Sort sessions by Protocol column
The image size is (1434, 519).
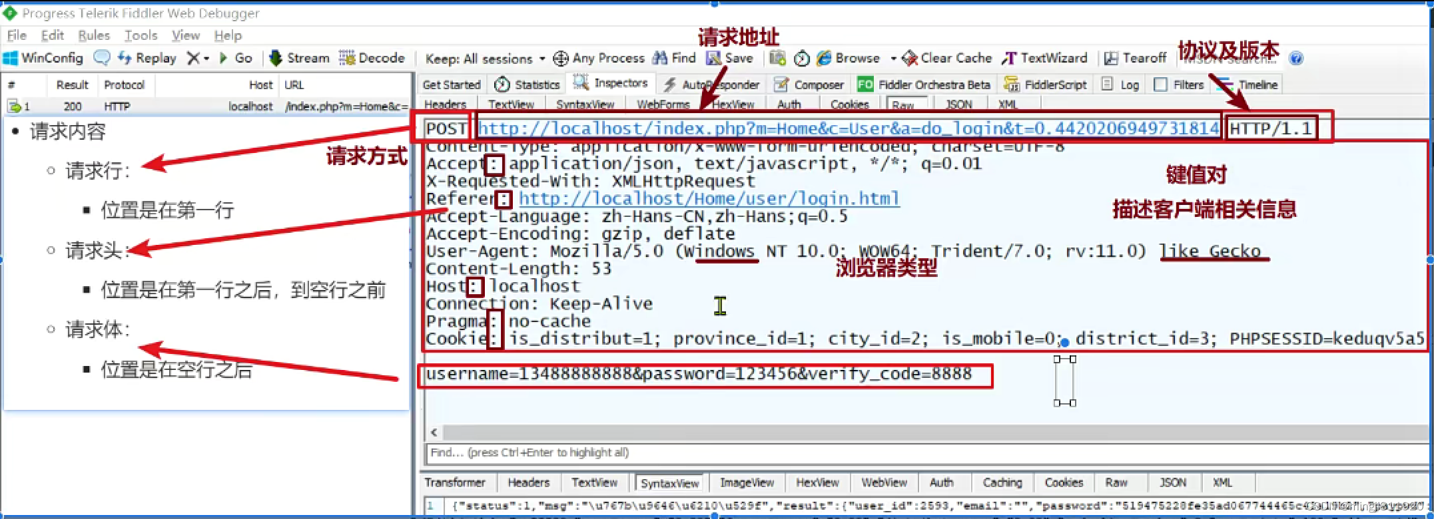click(x=125, y=85)
